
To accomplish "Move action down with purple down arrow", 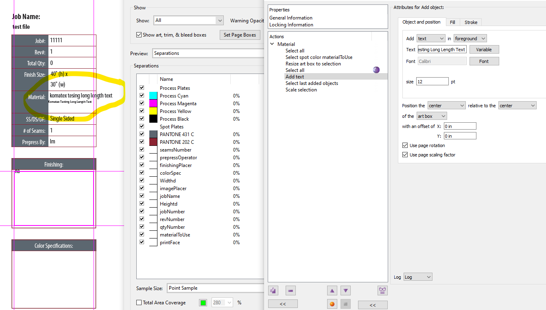I will coord(345,290).
